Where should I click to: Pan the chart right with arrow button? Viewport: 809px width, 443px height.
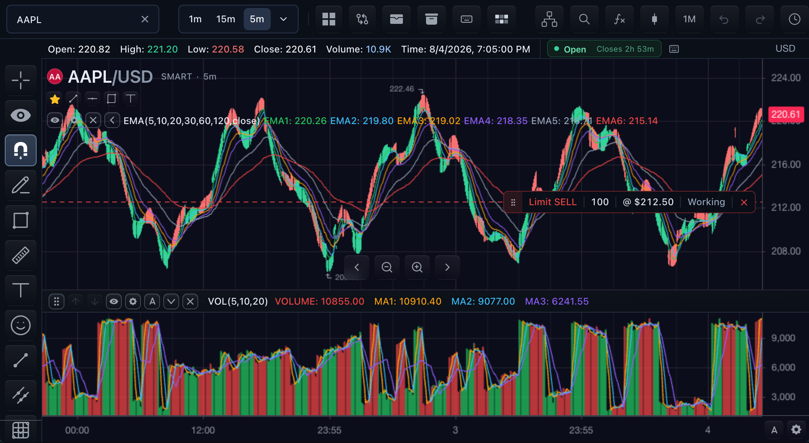447,267
